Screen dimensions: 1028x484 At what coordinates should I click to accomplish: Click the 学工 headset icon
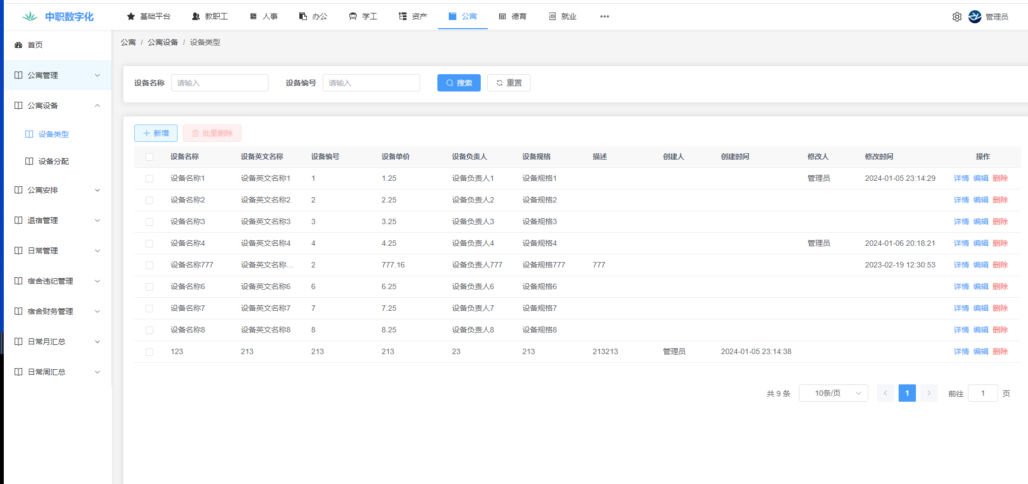click(353, 17)
